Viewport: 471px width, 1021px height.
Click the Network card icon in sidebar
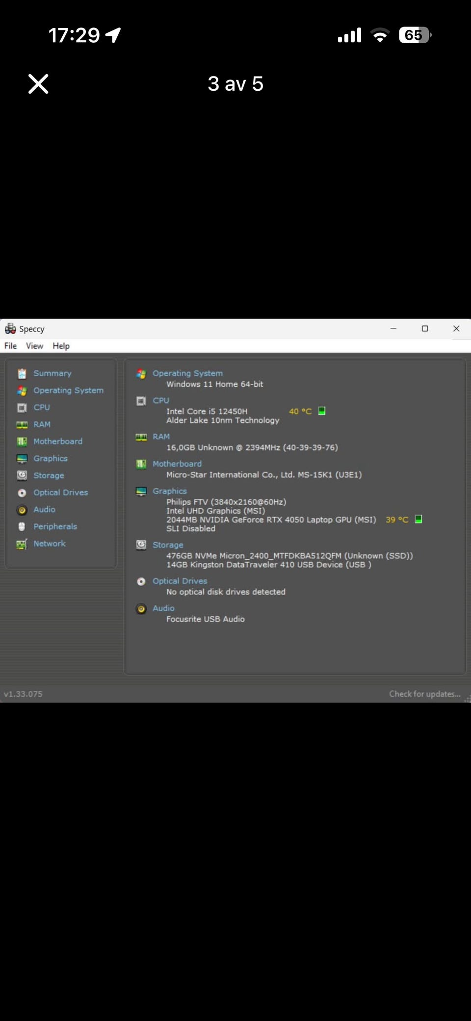point(22,544)
